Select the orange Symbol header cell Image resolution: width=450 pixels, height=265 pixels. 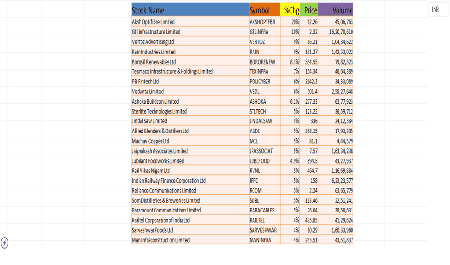click(264, 10)
